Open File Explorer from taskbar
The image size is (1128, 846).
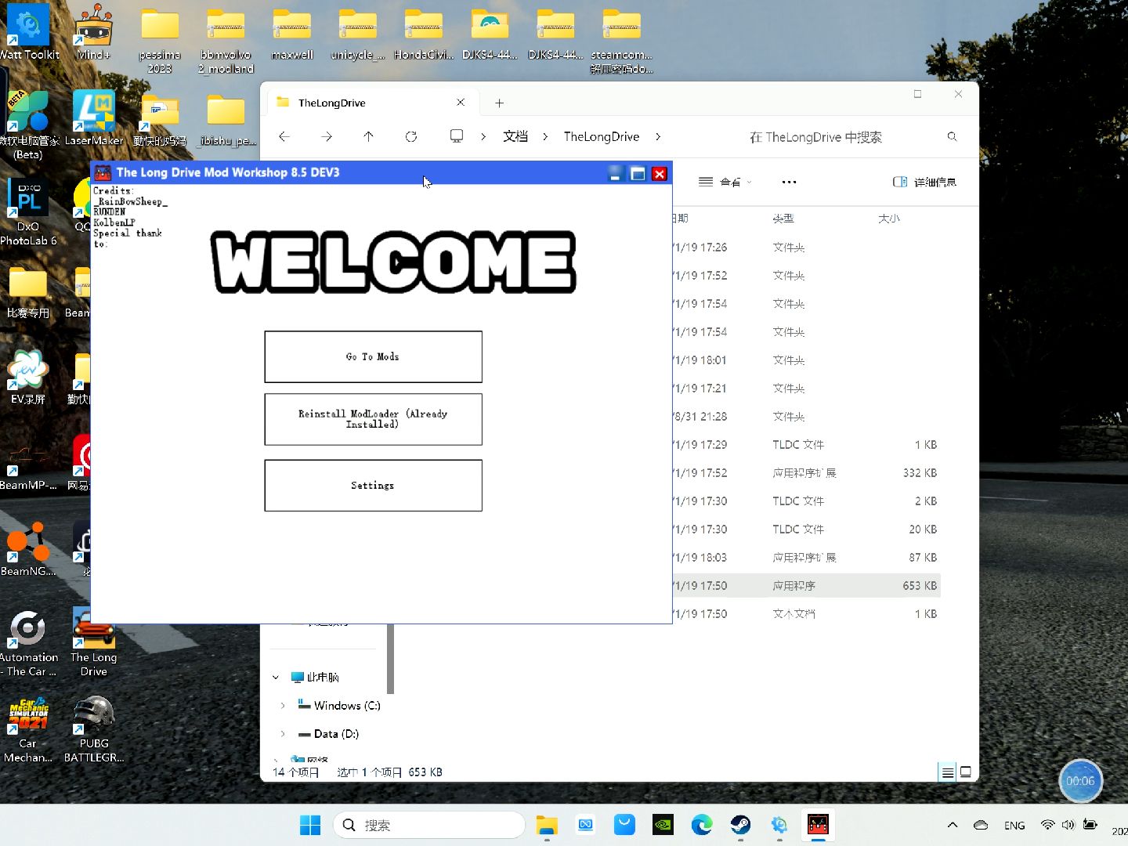547,825
